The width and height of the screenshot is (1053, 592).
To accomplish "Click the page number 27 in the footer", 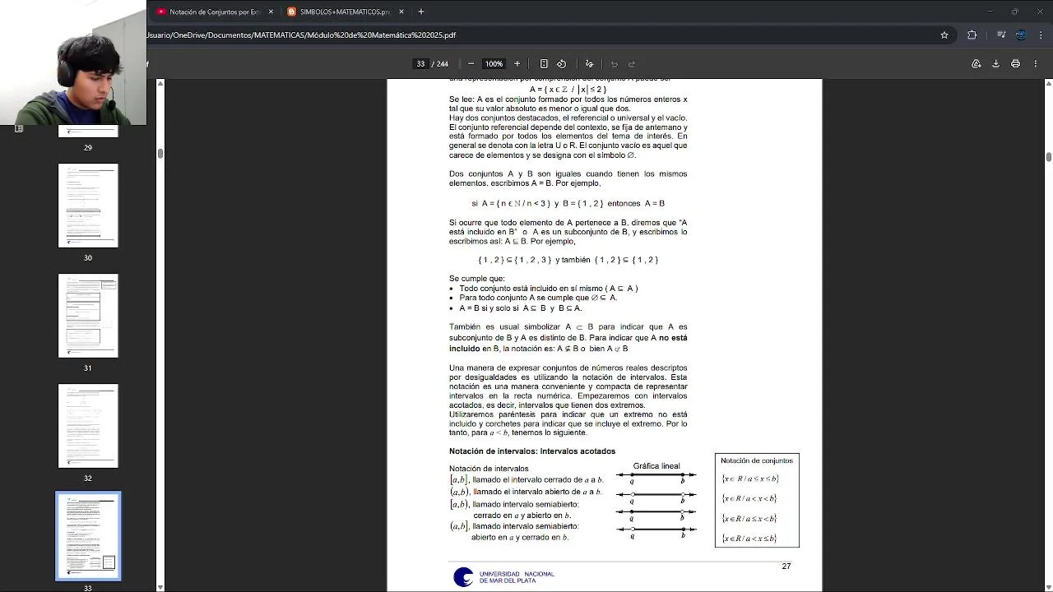I will coord(786,566).
